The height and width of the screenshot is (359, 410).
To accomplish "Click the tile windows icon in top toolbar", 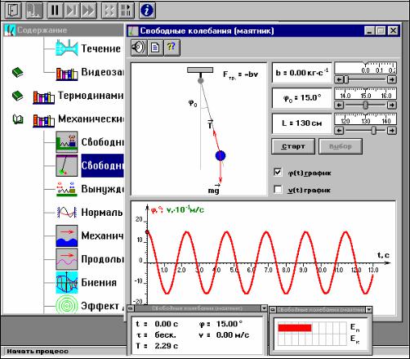I will (126, 11).
